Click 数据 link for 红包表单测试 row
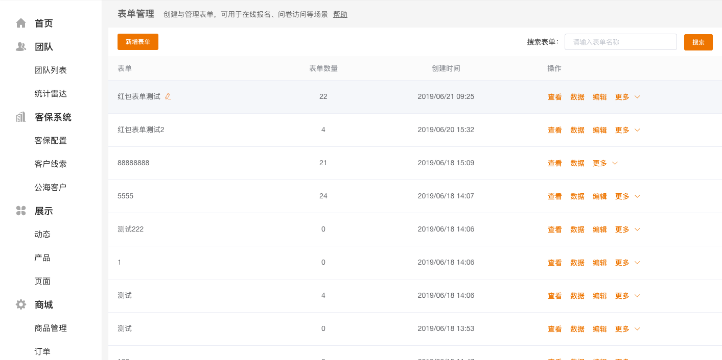 577,97
